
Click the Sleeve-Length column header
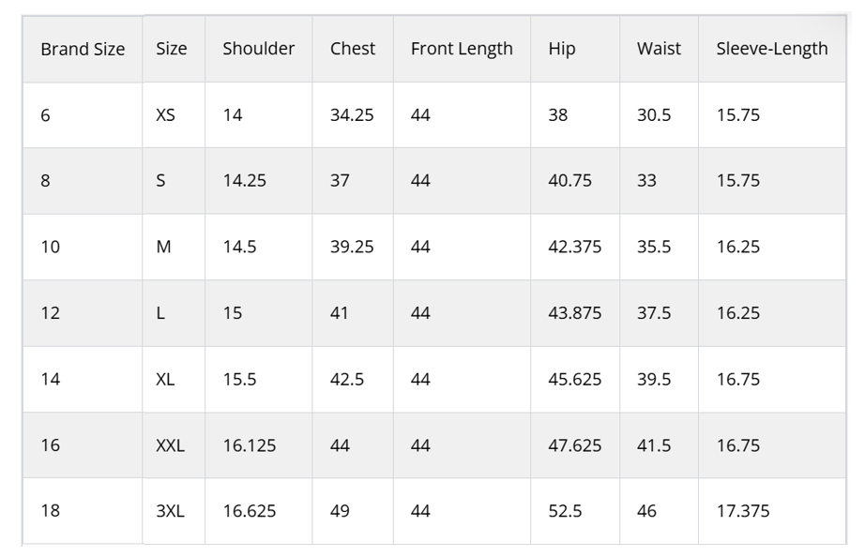pos(772,49)
